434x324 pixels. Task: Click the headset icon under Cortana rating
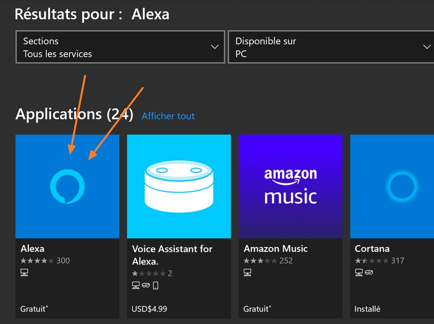[368, 273]
